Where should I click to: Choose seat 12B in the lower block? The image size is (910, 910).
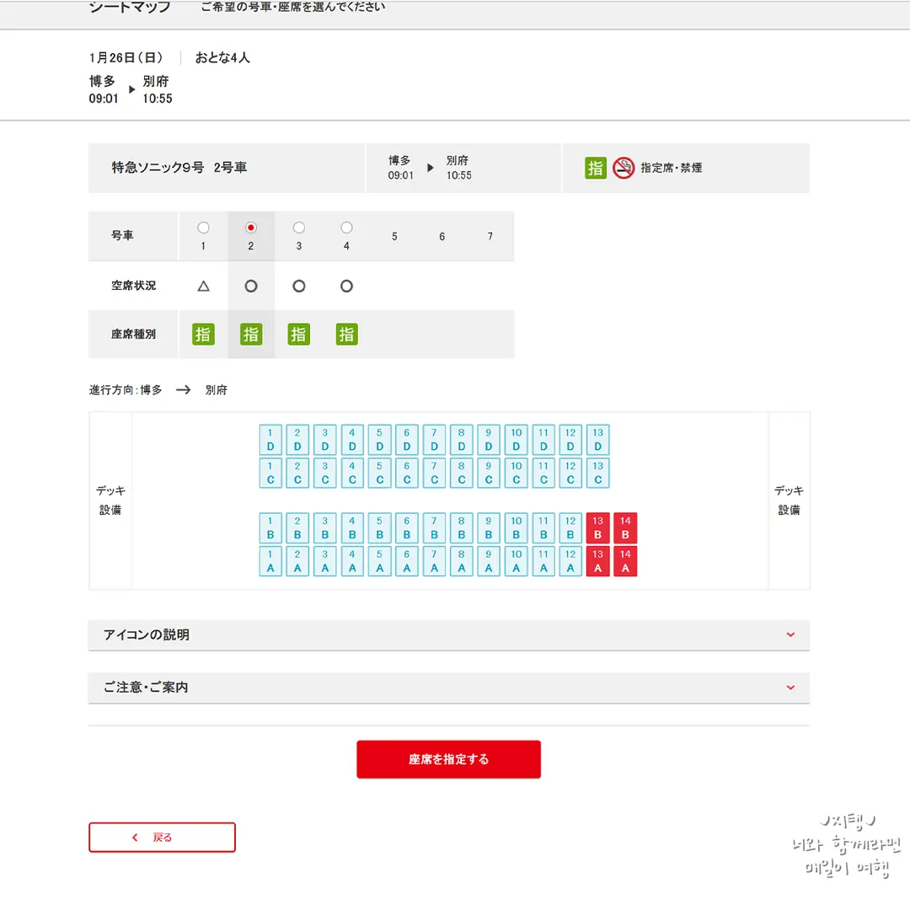(570, 527)
